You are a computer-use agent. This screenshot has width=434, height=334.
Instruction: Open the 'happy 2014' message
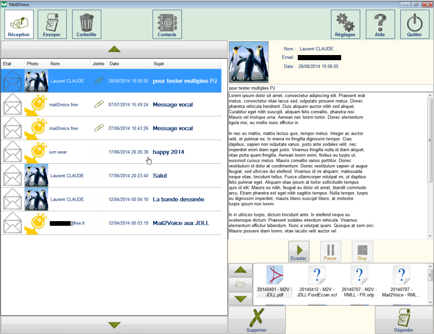[111, 152]
